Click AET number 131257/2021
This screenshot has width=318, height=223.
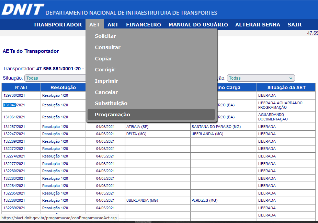14,127
